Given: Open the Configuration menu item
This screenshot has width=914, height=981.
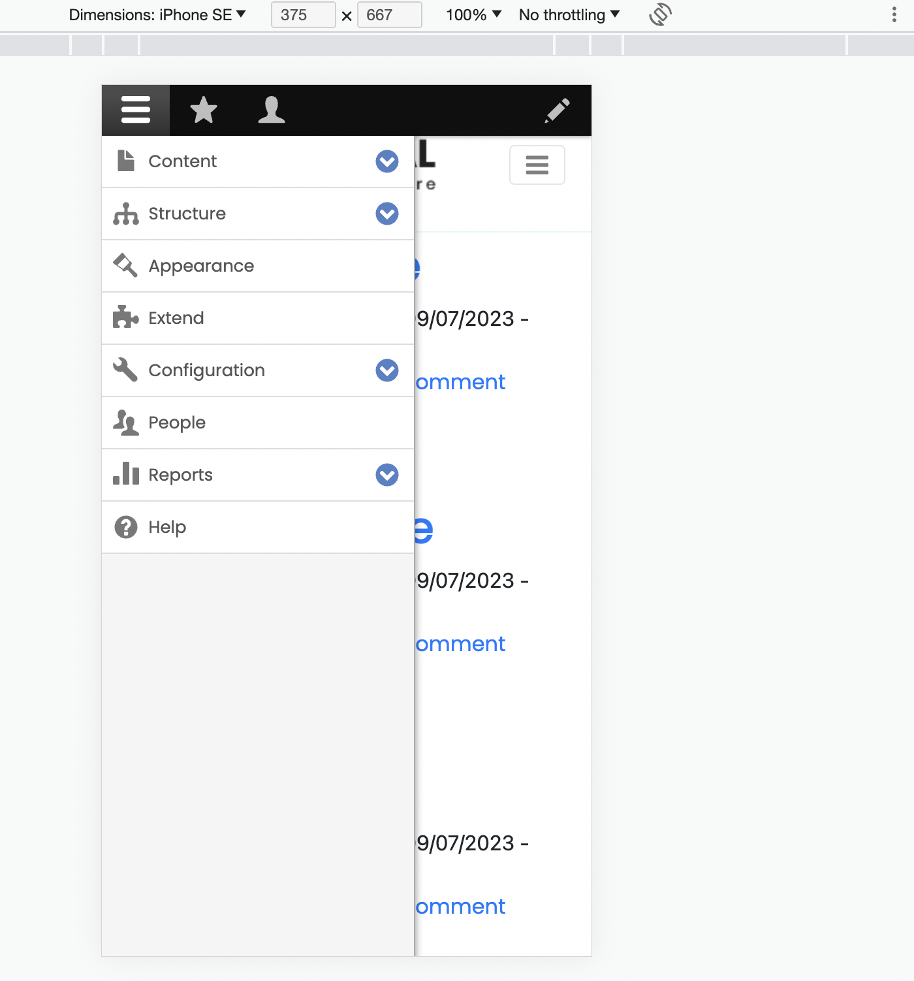Looking at the screenshot, I should point(207,370).
